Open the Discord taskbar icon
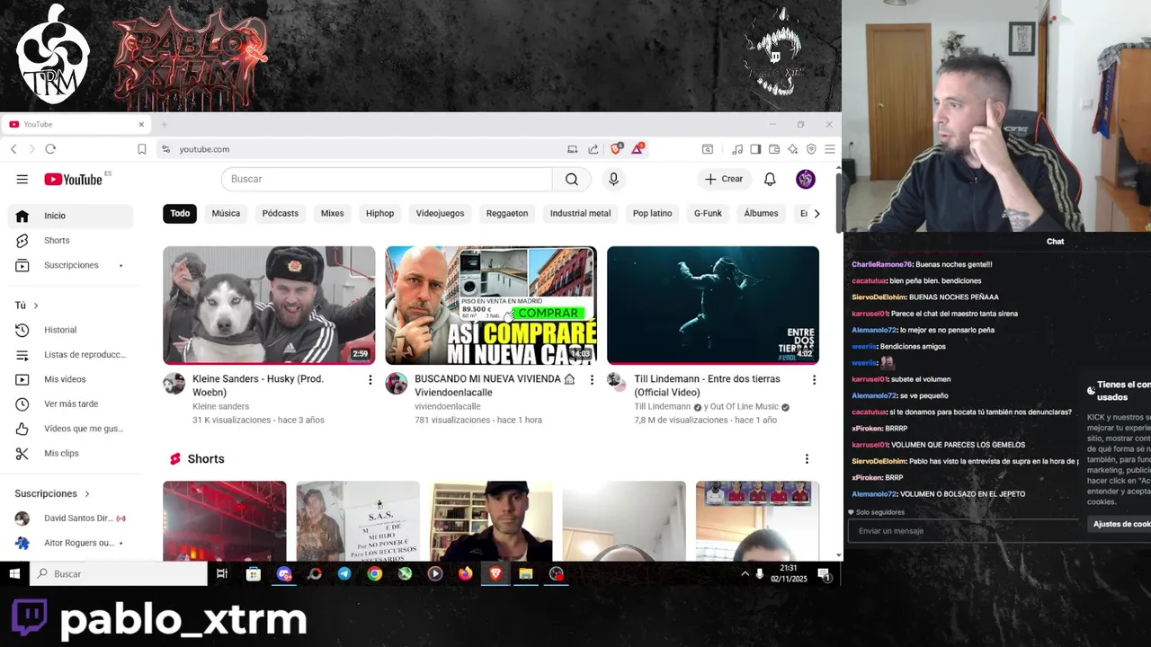 click(284, 573)
